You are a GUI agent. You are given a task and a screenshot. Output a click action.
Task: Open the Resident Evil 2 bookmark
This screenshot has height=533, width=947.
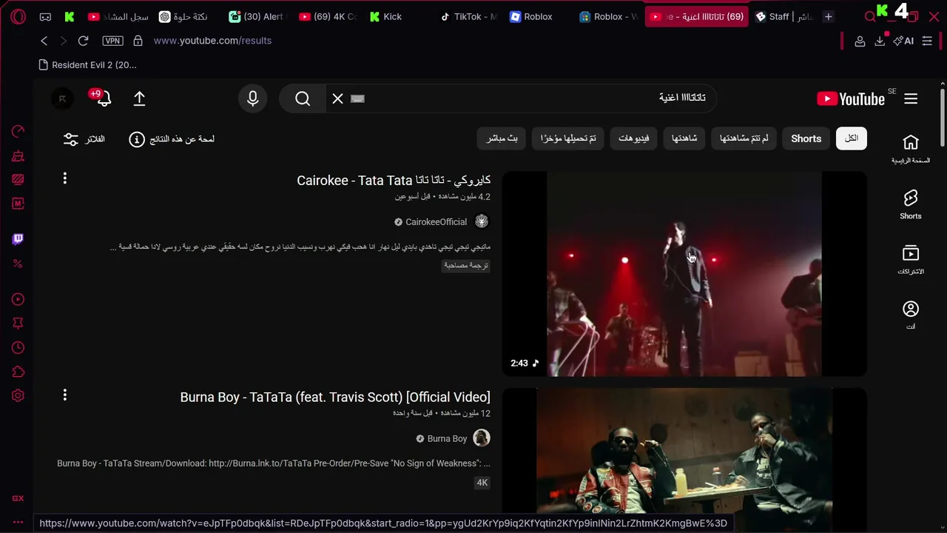[87, 65]
